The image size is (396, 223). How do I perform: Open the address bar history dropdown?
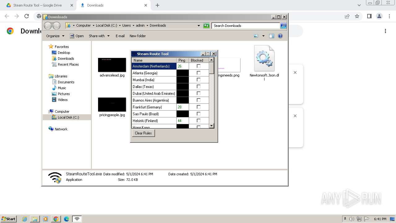[x=199, y=26]
